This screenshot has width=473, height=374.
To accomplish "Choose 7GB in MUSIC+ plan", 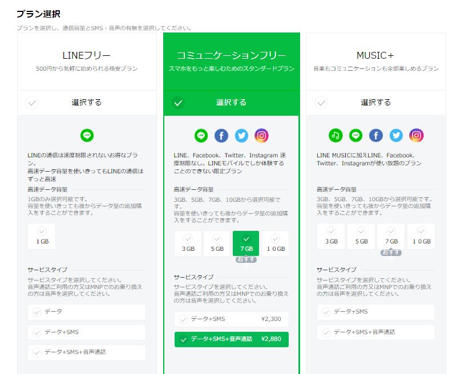I will tap(391, 236).
